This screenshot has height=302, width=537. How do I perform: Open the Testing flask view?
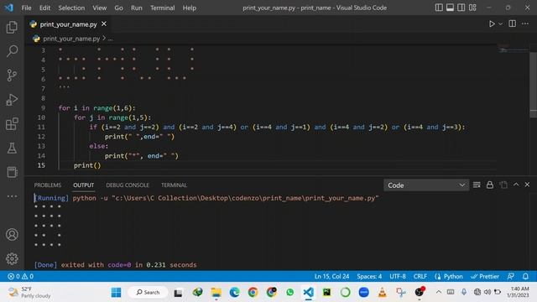point(12,148)
